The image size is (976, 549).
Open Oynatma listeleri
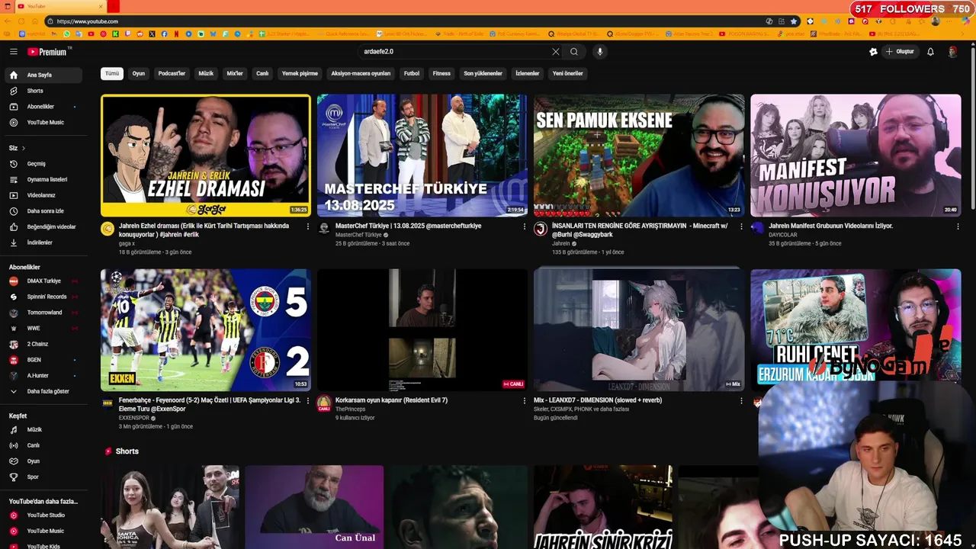pyautogui.click(x=43, y=179)
